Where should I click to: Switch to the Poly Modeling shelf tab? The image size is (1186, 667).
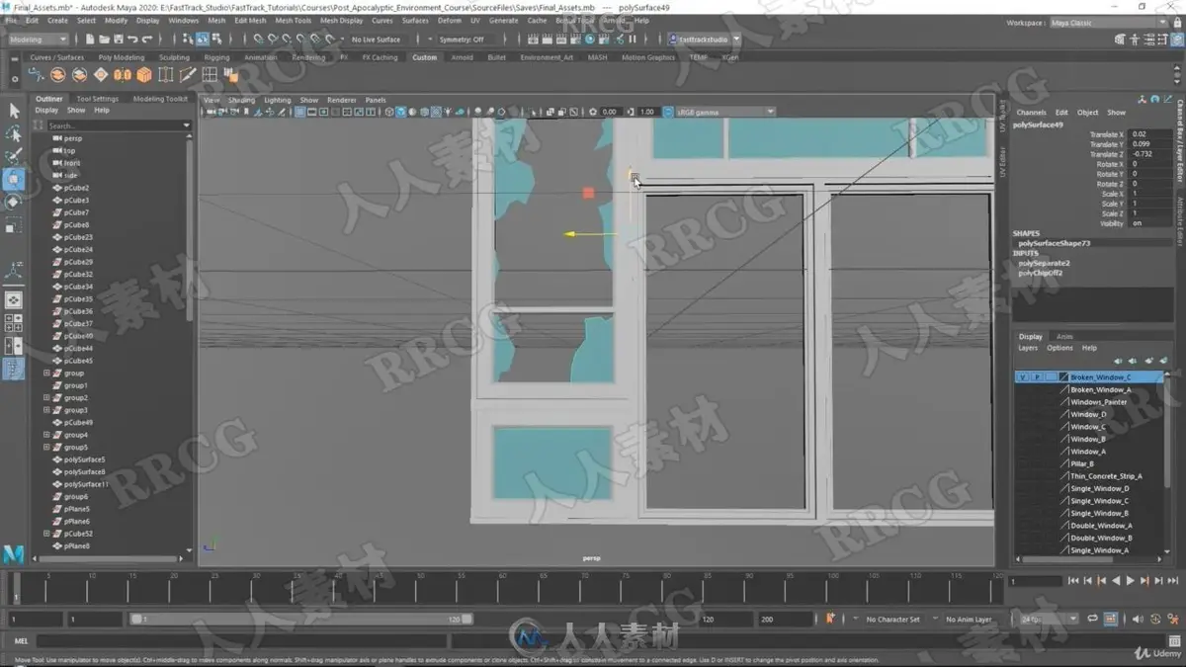121,57
